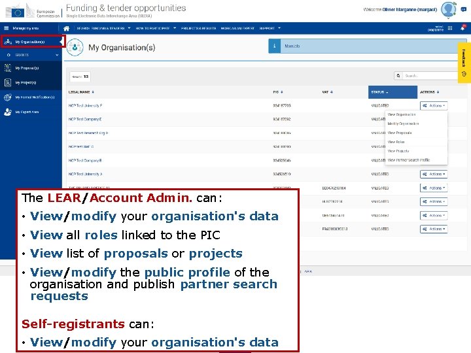Click the My Expert Area person icon
This screenshot has width=471, height=353.
[x=8, y=112]
